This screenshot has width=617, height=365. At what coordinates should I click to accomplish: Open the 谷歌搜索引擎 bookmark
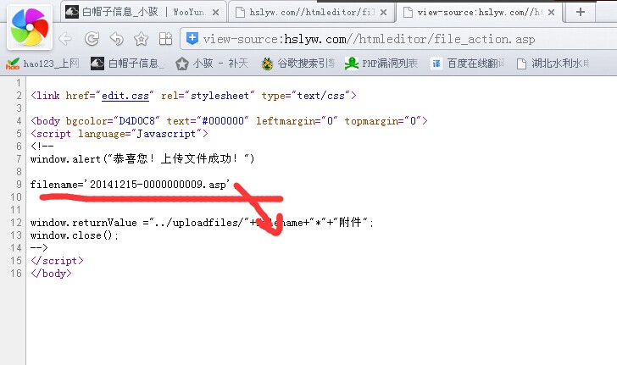pyautogui.click(x=297, y=64)
